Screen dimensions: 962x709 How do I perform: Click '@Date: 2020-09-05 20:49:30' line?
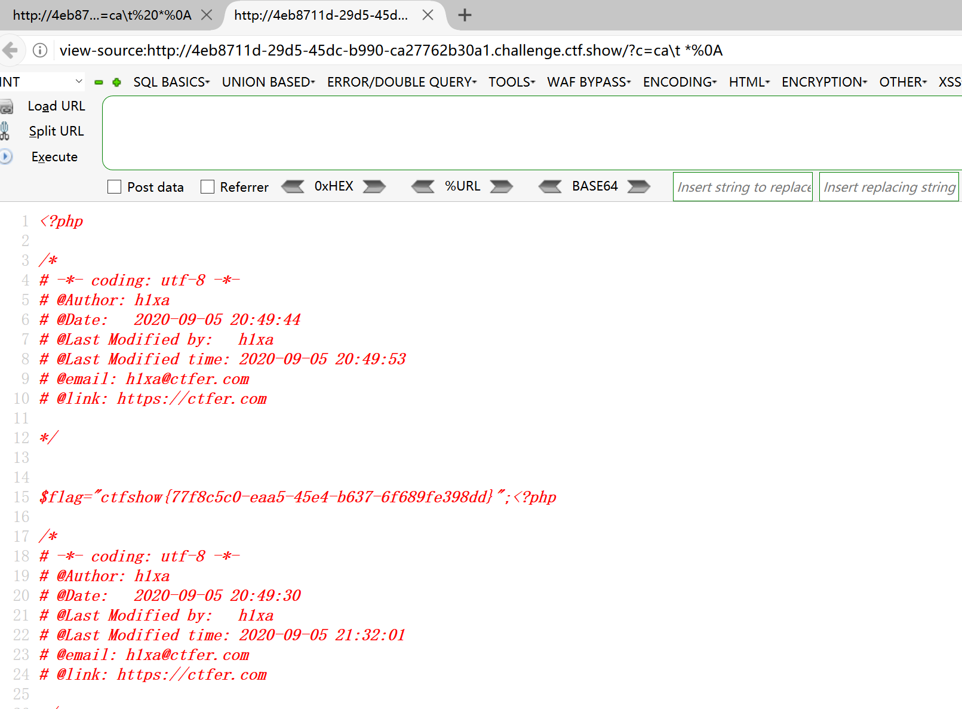click(170, 596)
